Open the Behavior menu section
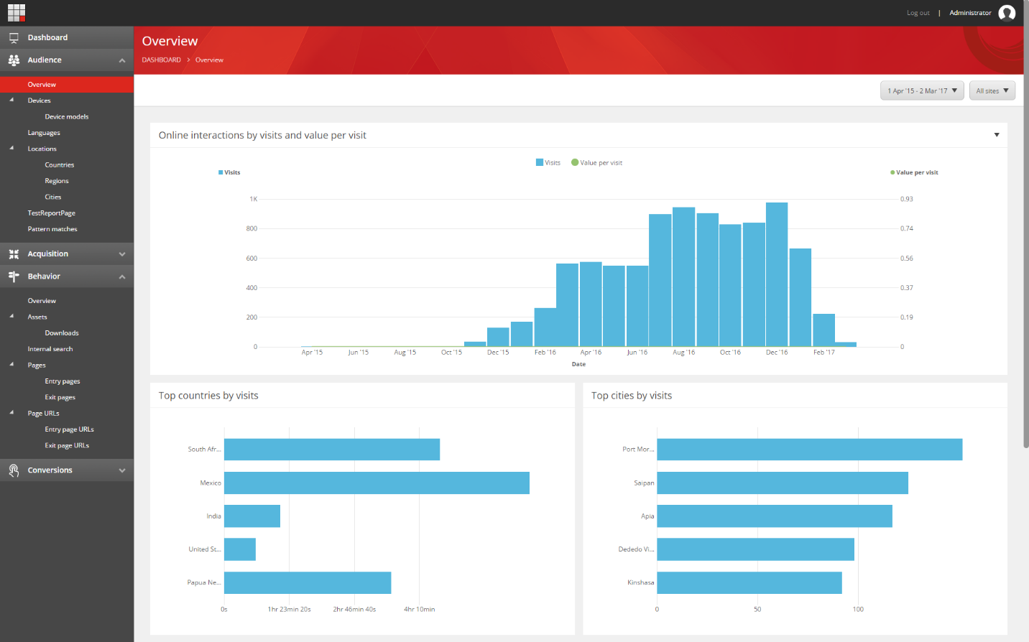 coord(67,276)
